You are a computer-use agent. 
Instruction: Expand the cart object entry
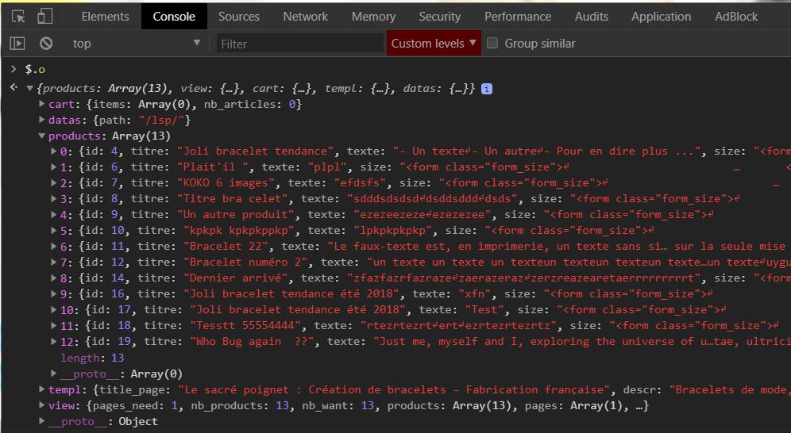(42, 104)
